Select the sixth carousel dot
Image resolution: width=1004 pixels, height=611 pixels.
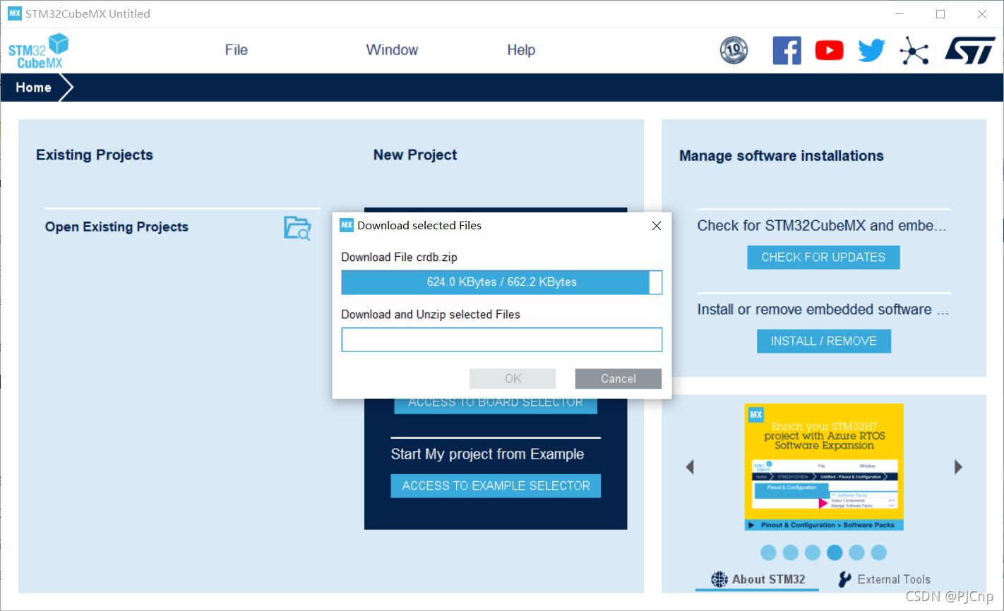[878, 552]
